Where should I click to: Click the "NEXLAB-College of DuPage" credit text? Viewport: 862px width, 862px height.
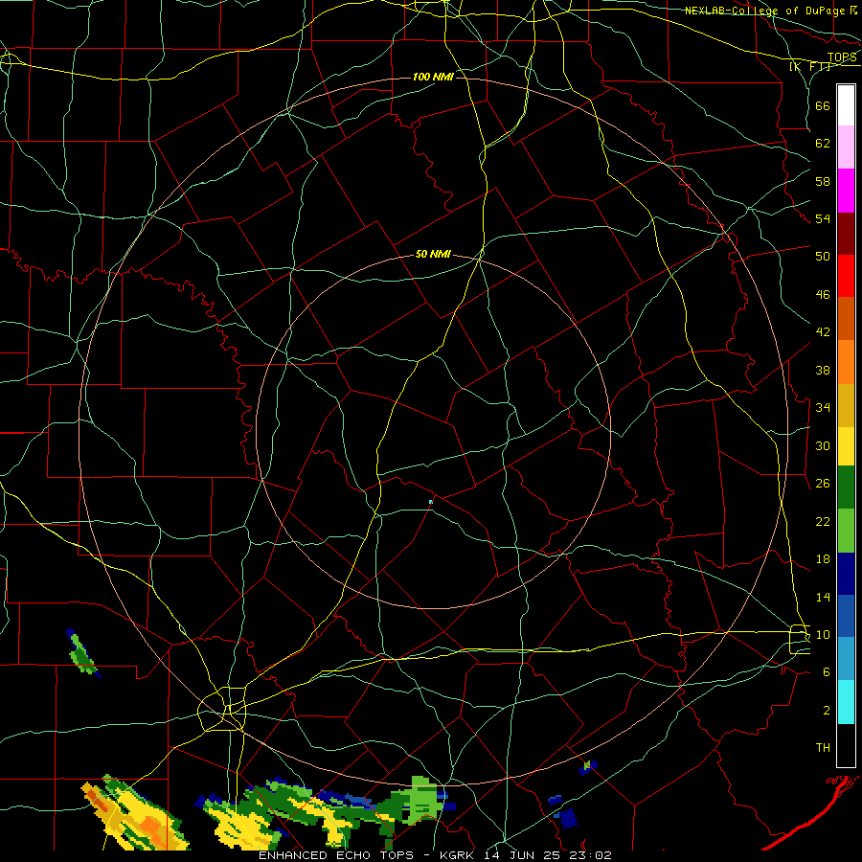[766, 11]
